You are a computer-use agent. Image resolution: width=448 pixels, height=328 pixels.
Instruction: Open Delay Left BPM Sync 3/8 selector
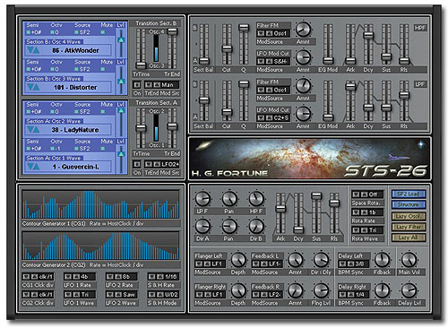pyautogui.click(x=354, y=264)
